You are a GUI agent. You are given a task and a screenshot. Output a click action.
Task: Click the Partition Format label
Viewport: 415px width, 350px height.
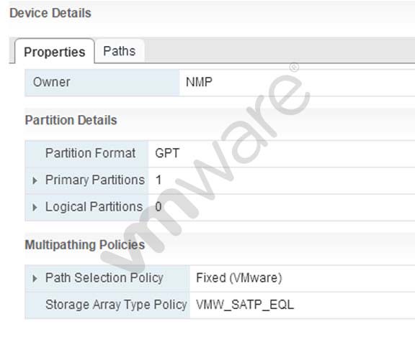90,153
